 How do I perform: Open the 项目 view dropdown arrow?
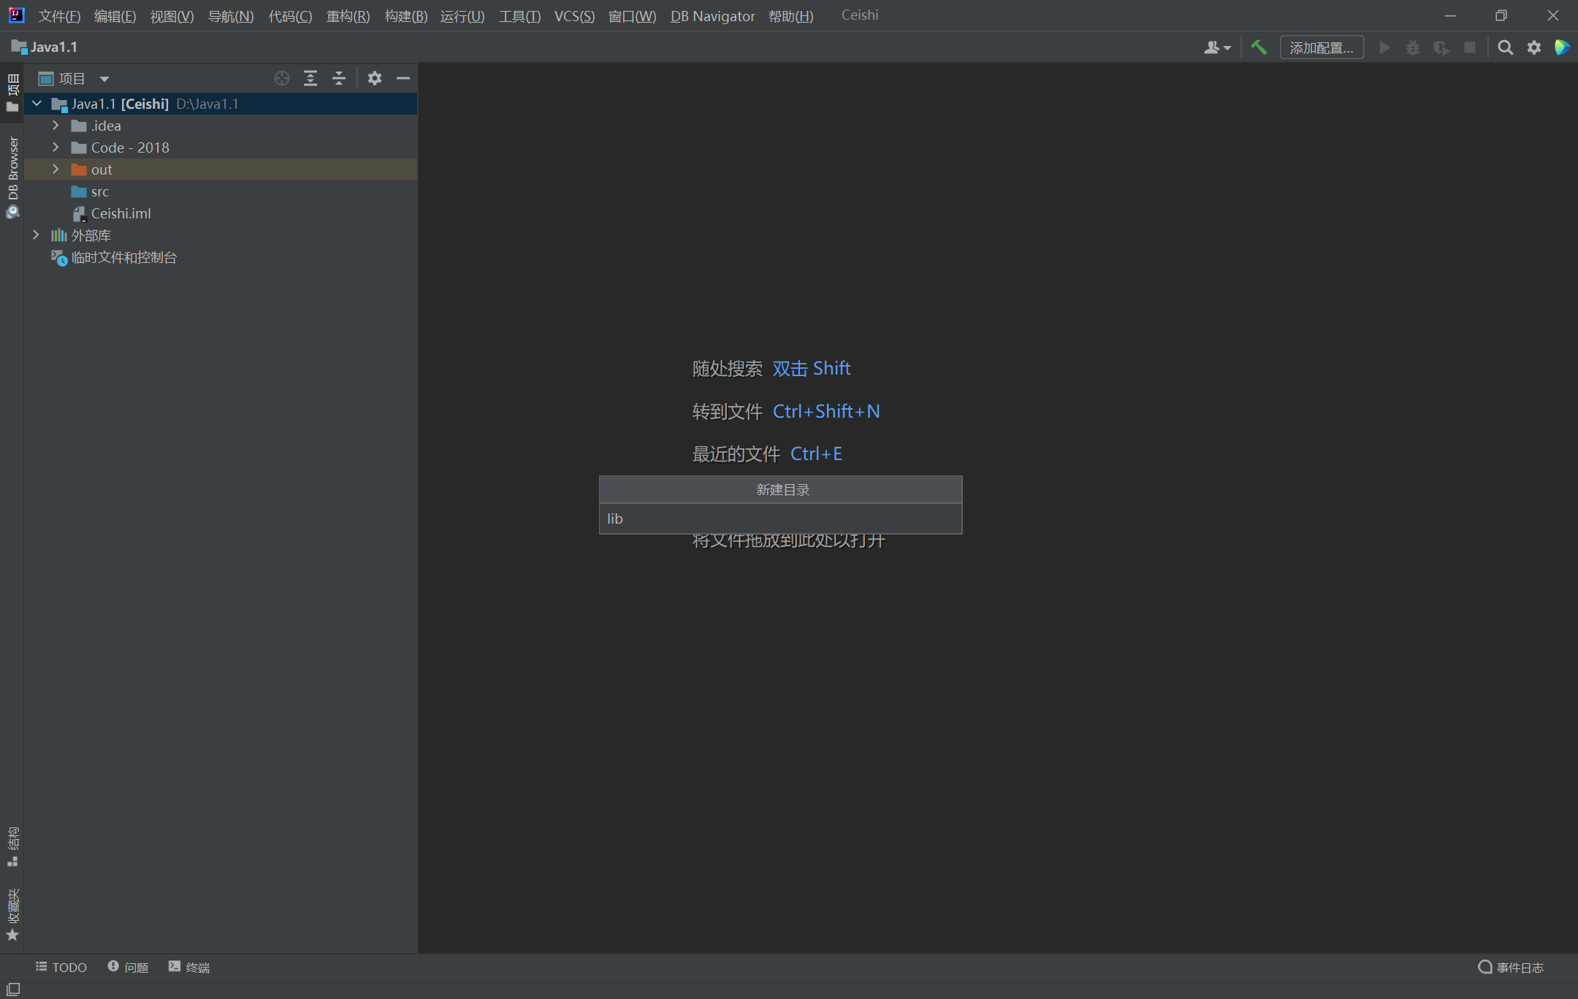tap(104, 79)
